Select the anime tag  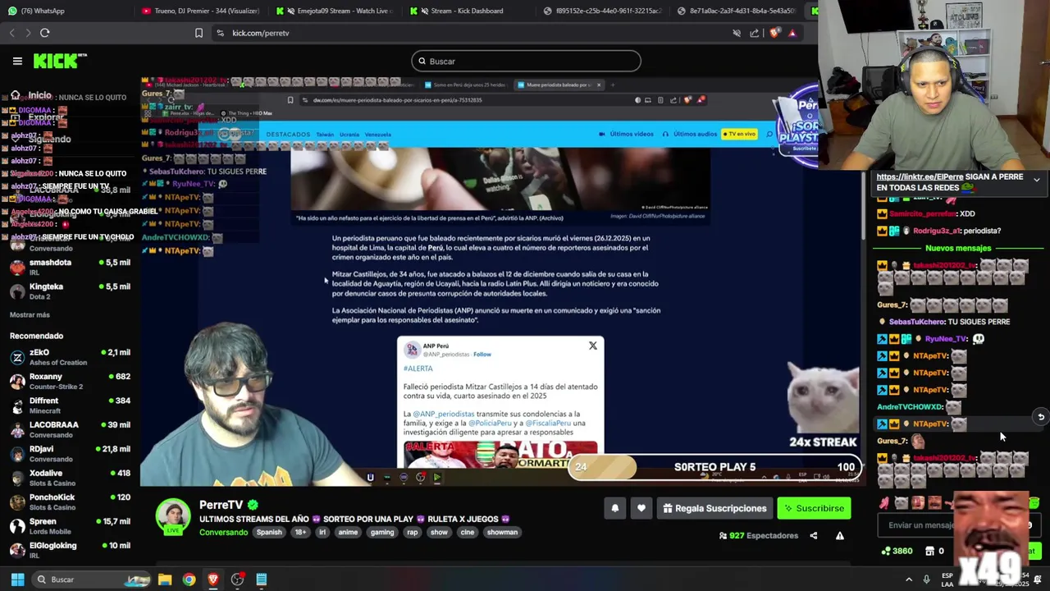348,532
